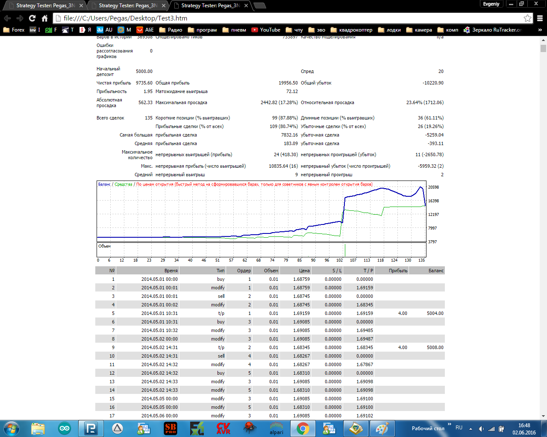
Task: Click the Windows Start button
Action: (12, 428)
